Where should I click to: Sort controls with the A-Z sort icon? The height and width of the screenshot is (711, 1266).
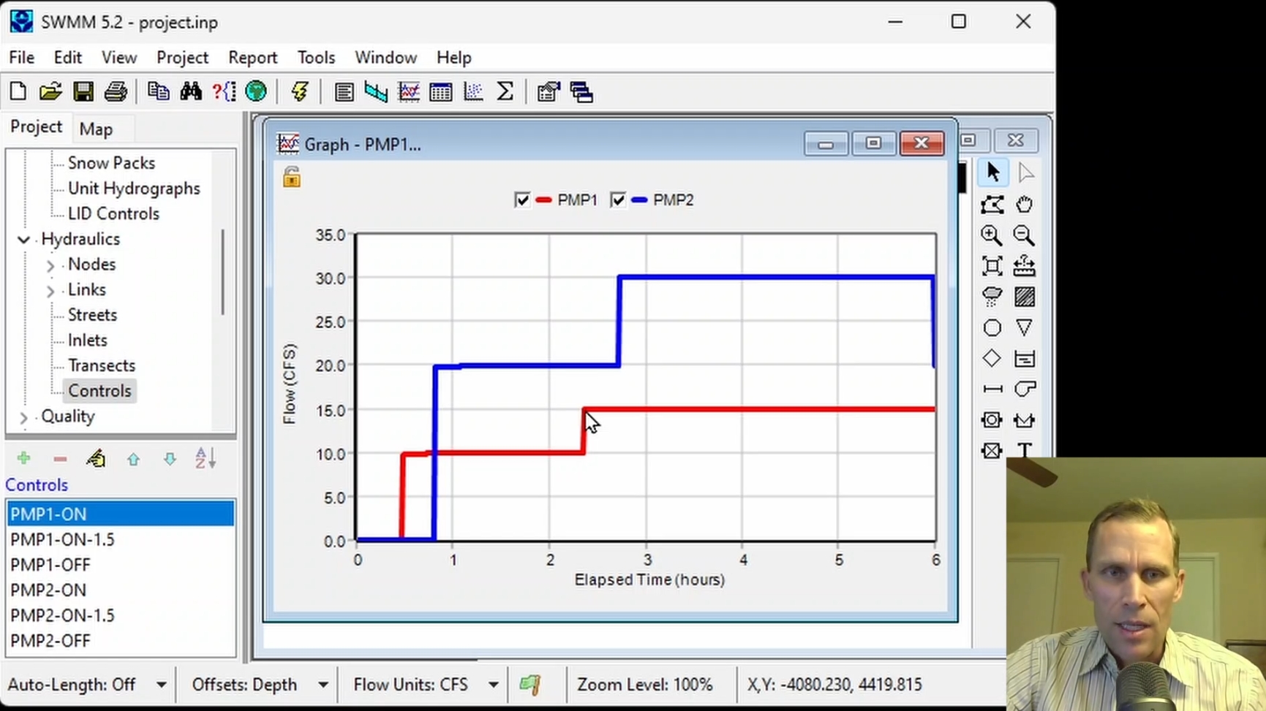pos(206,458)
